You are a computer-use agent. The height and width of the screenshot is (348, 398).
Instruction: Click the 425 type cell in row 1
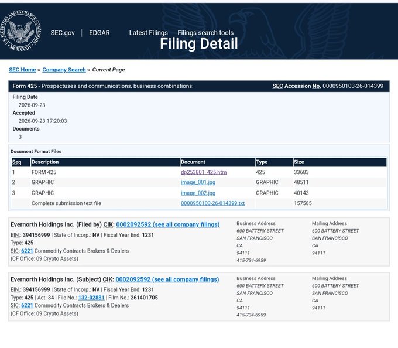(x=260, y=172)
